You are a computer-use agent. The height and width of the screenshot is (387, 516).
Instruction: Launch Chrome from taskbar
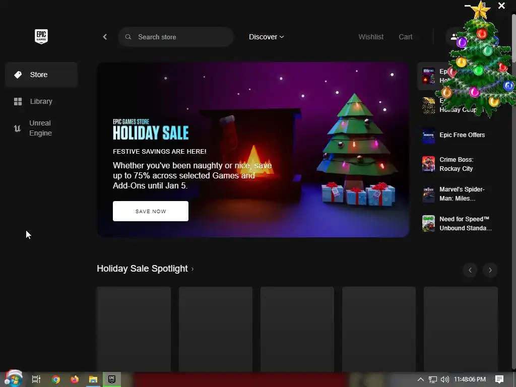(56, 379)
